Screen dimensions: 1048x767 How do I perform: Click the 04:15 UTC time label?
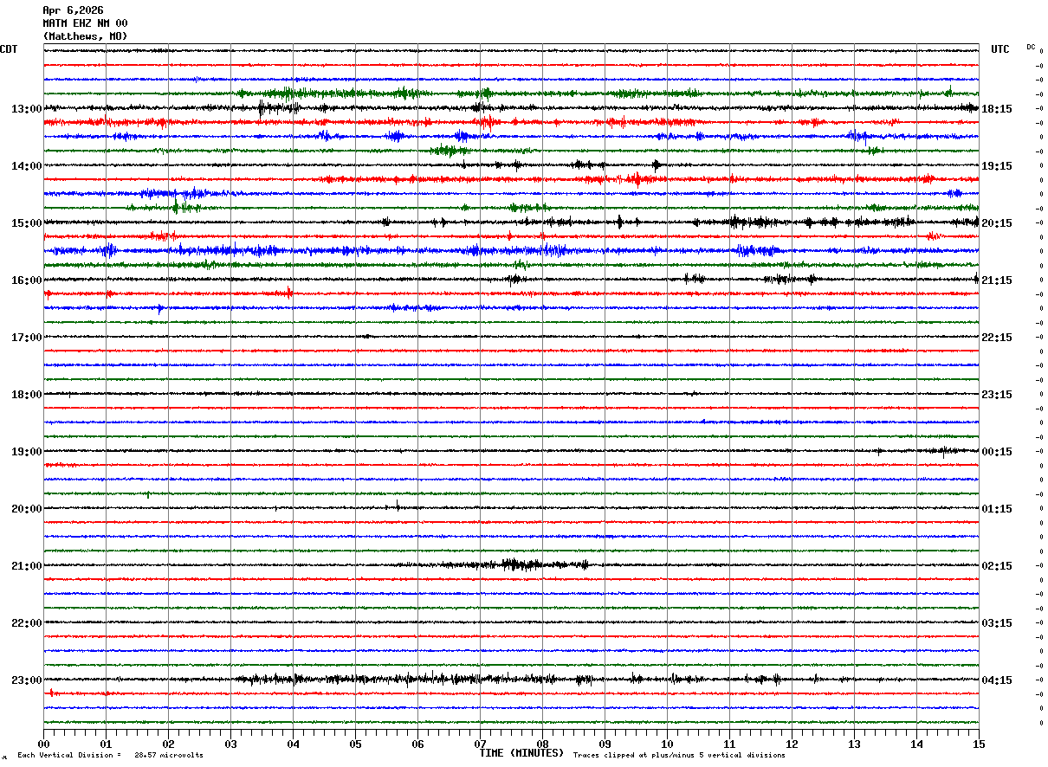997,680
